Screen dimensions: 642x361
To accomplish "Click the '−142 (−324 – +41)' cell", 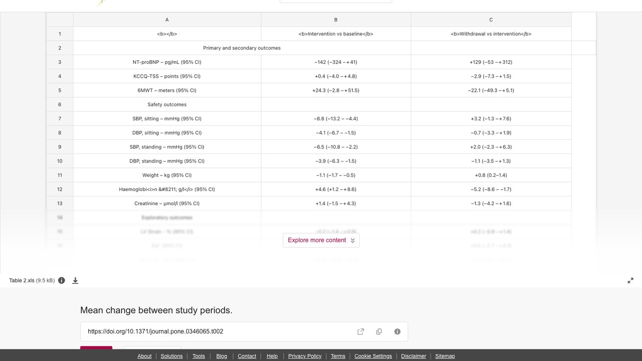I will [x=336, y=62].
